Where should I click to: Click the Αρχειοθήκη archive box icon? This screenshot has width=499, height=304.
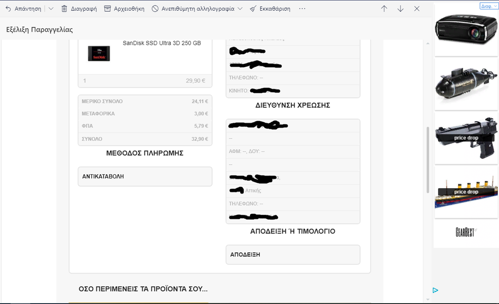(108, 8)
